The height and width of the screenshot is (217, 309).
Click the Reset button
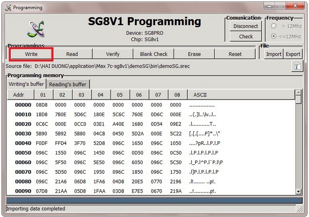235,54
